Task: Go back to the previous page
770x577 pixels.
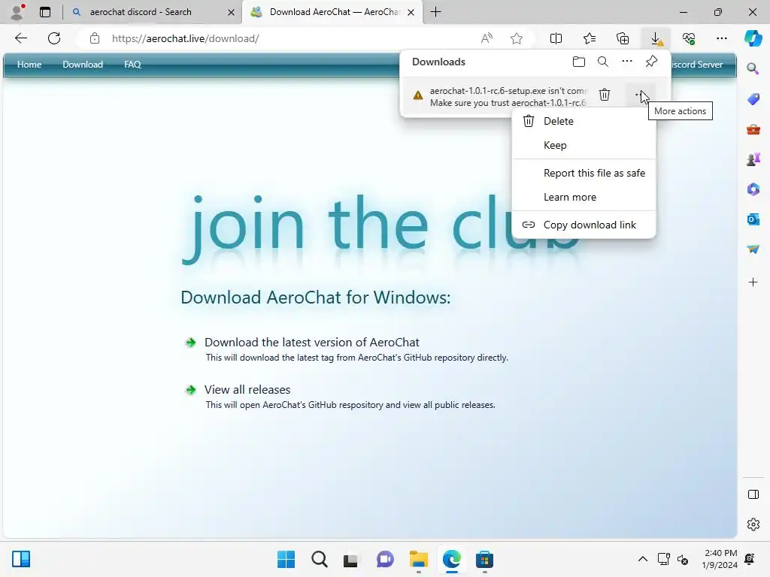Action: pyautogui.click(x=20, y=38)
